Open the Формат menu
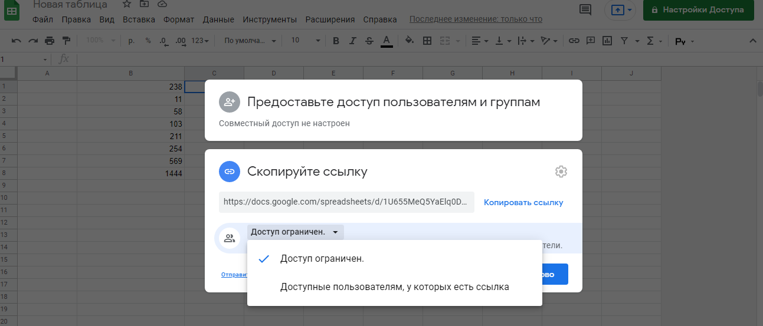The image size is (763, 326). coord(179,19)
